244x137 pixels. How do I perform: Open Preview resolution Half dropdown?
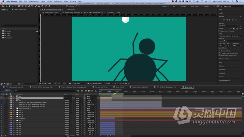[x=237, y=45]
